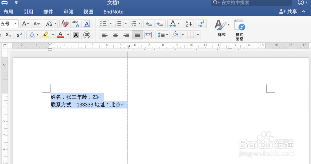Click the enclosed character 字 icon
311x164 pixels.
pyautogui.click(x=87, y=35)
